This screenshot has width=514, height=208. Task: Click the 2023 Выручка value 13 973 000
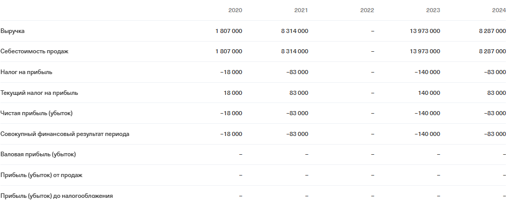pos(425,31)
